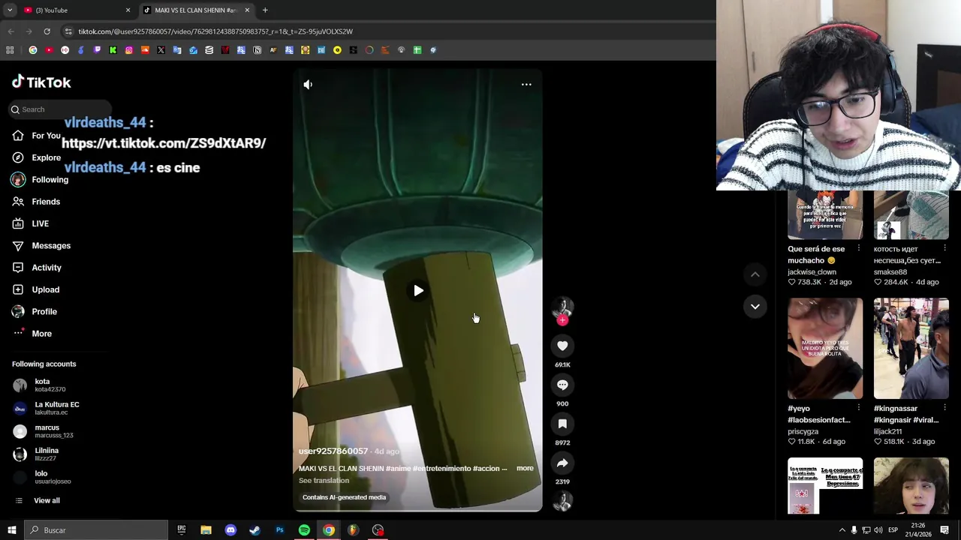Viewport: 961px width, 540px height.
Task: Open following account marcus
Action: click(x=43, y=431)
